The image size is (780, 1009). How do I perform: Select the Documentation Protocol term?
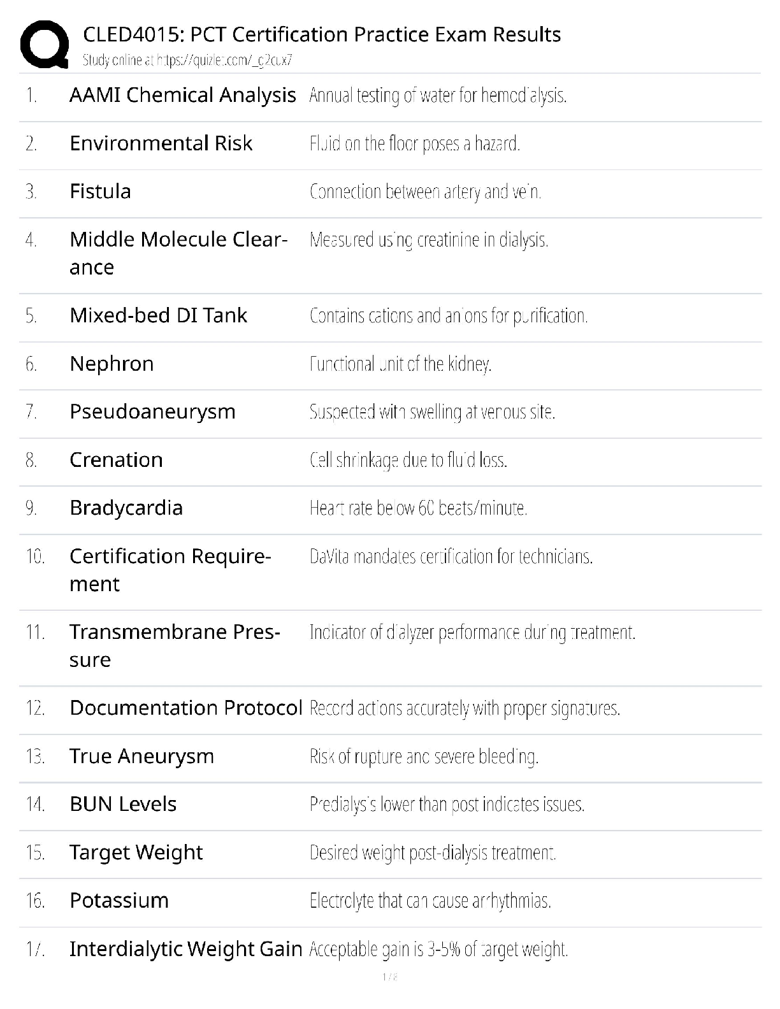click(x=185, y=708)
